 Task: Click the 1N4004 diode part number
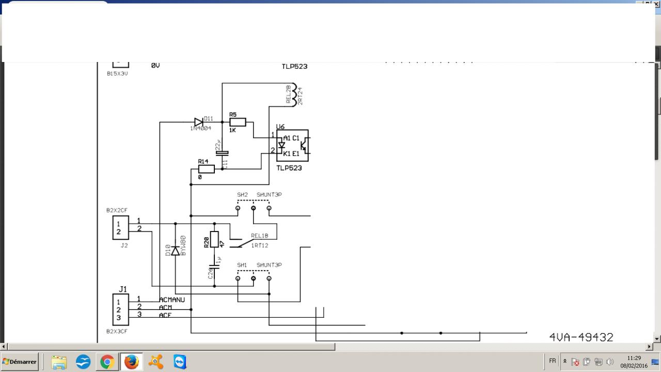coord(200,128)
